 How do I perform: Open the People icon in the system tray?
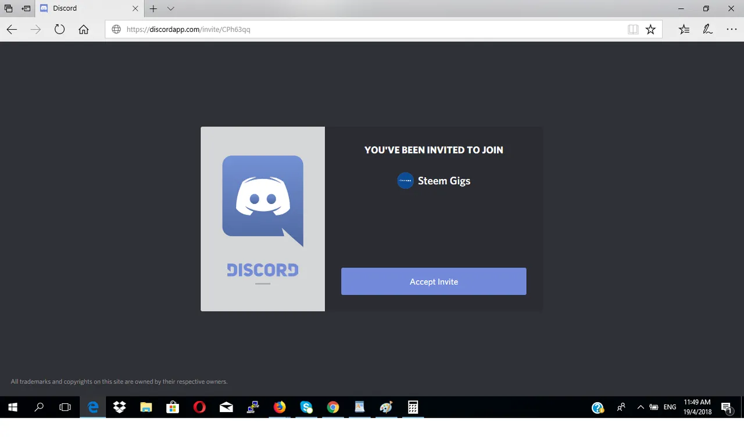(621, 407)
